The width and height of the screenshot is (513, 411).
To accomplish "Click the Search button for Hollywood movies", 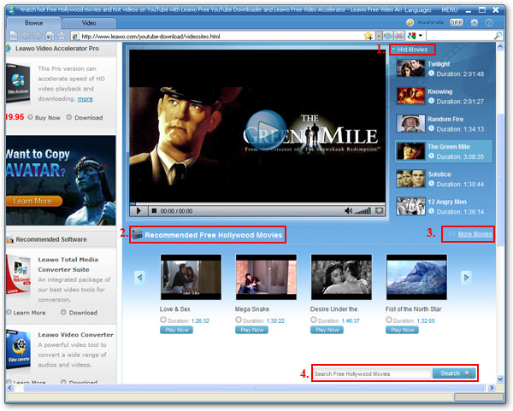I will 454,373.
